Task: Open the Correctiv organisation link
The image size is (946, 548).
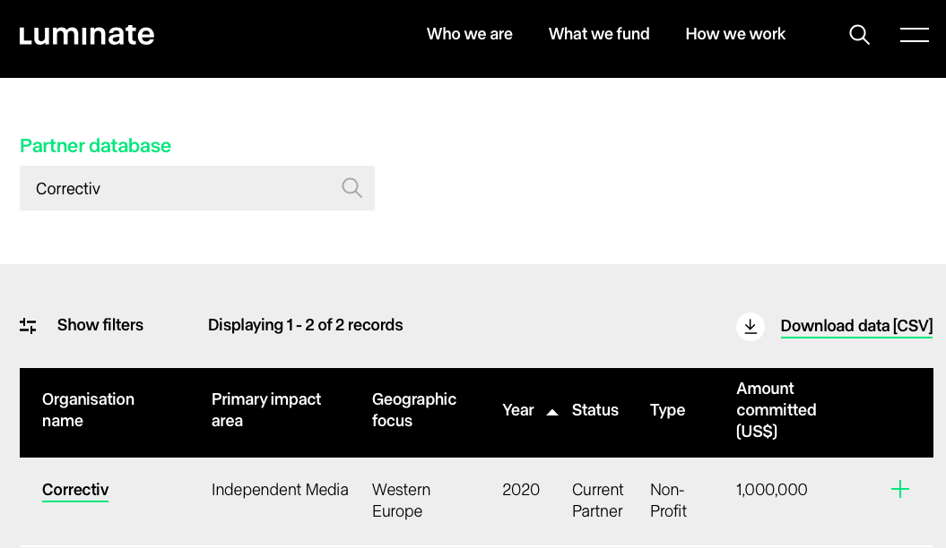Action: point(75,490)
